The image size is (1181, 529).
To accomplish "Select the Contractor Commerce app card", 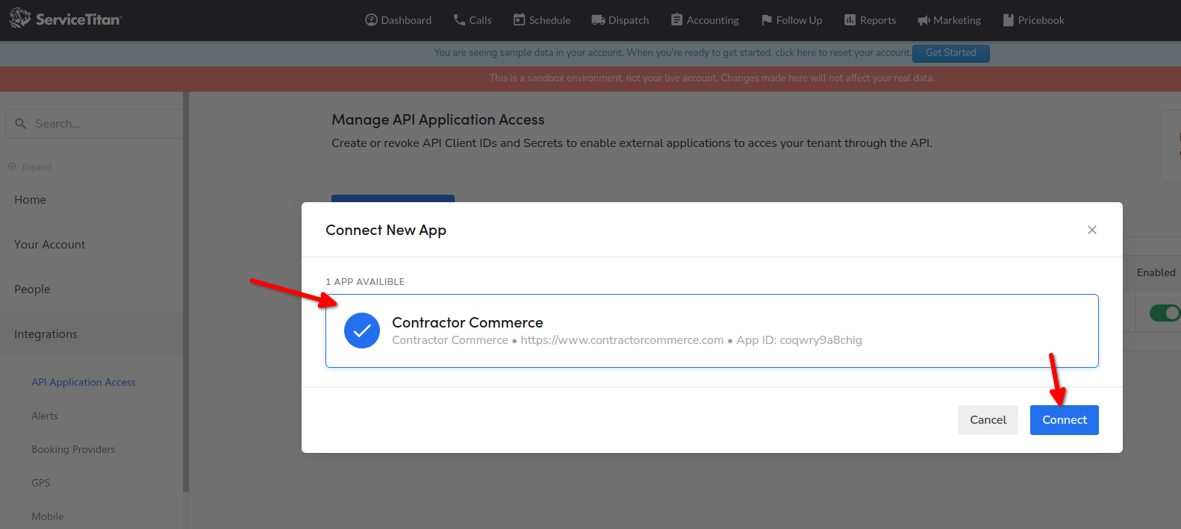I will pyautogui.click(x=712, y=331).
